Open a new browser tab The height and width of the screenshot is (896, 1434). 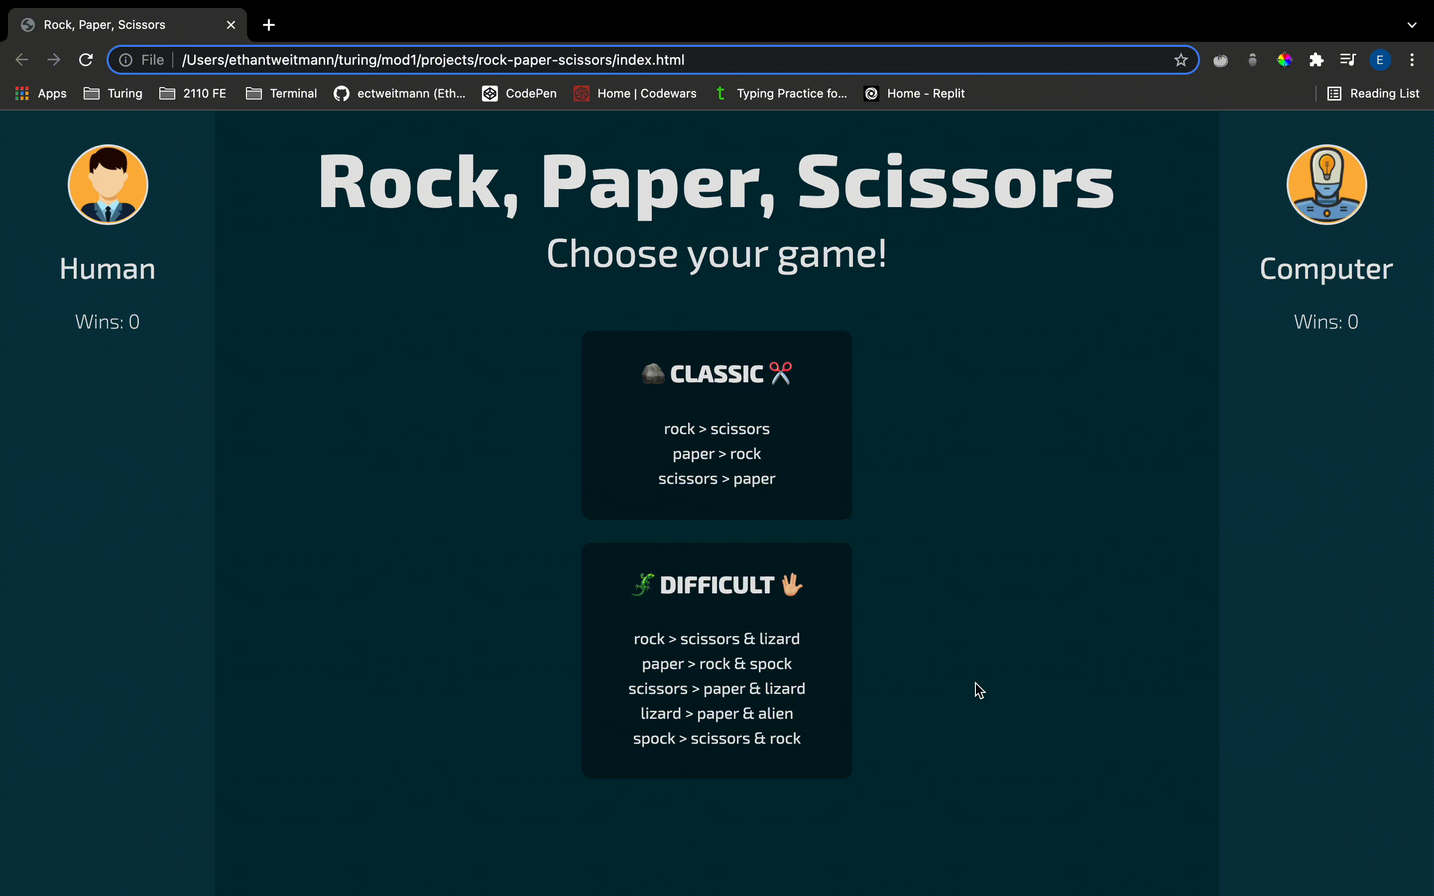click(269, 25)
